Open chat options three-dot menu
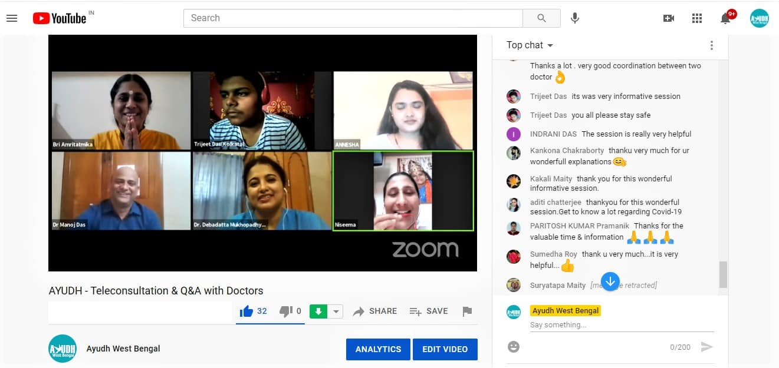Screen dimensions: 779x368 click(712, 45)
